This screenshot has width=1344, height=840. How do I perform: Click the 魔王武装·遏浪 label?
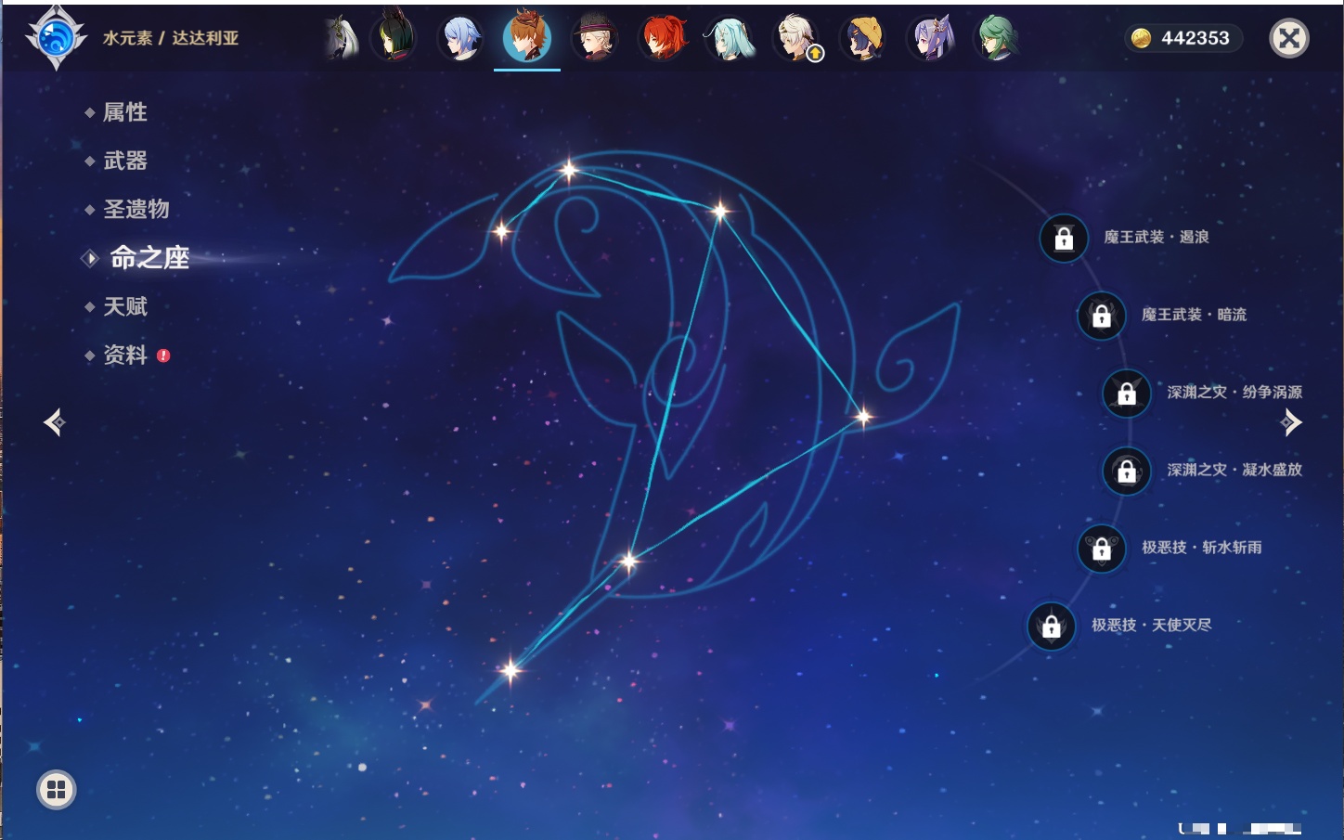coord(1156,238)
